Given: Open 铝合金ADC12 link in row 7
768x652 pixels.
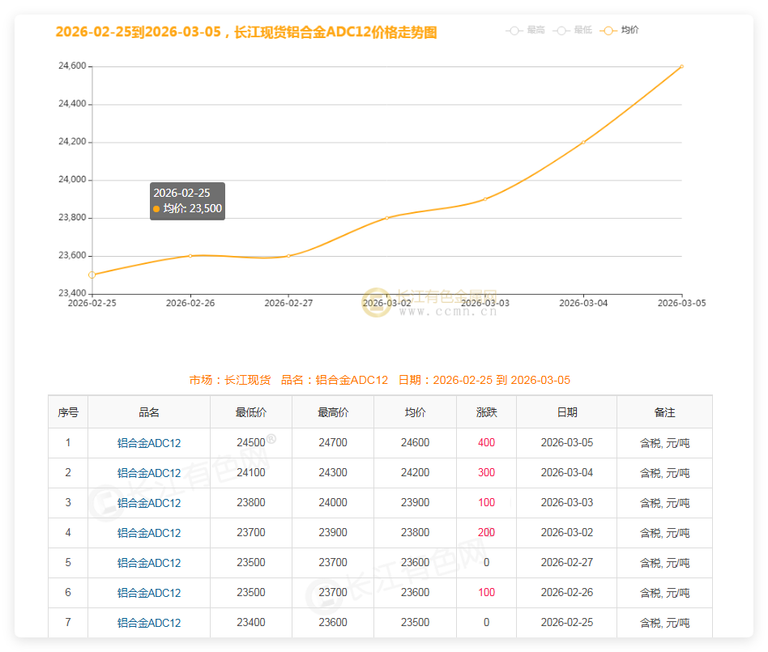Looking at the screenshot, I should tap(149, 623).
